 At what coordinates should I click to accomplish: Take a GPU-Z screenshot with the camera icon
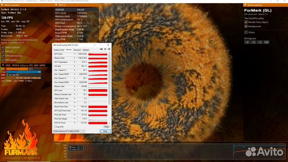pyautogui.click(x=101, y=49)
